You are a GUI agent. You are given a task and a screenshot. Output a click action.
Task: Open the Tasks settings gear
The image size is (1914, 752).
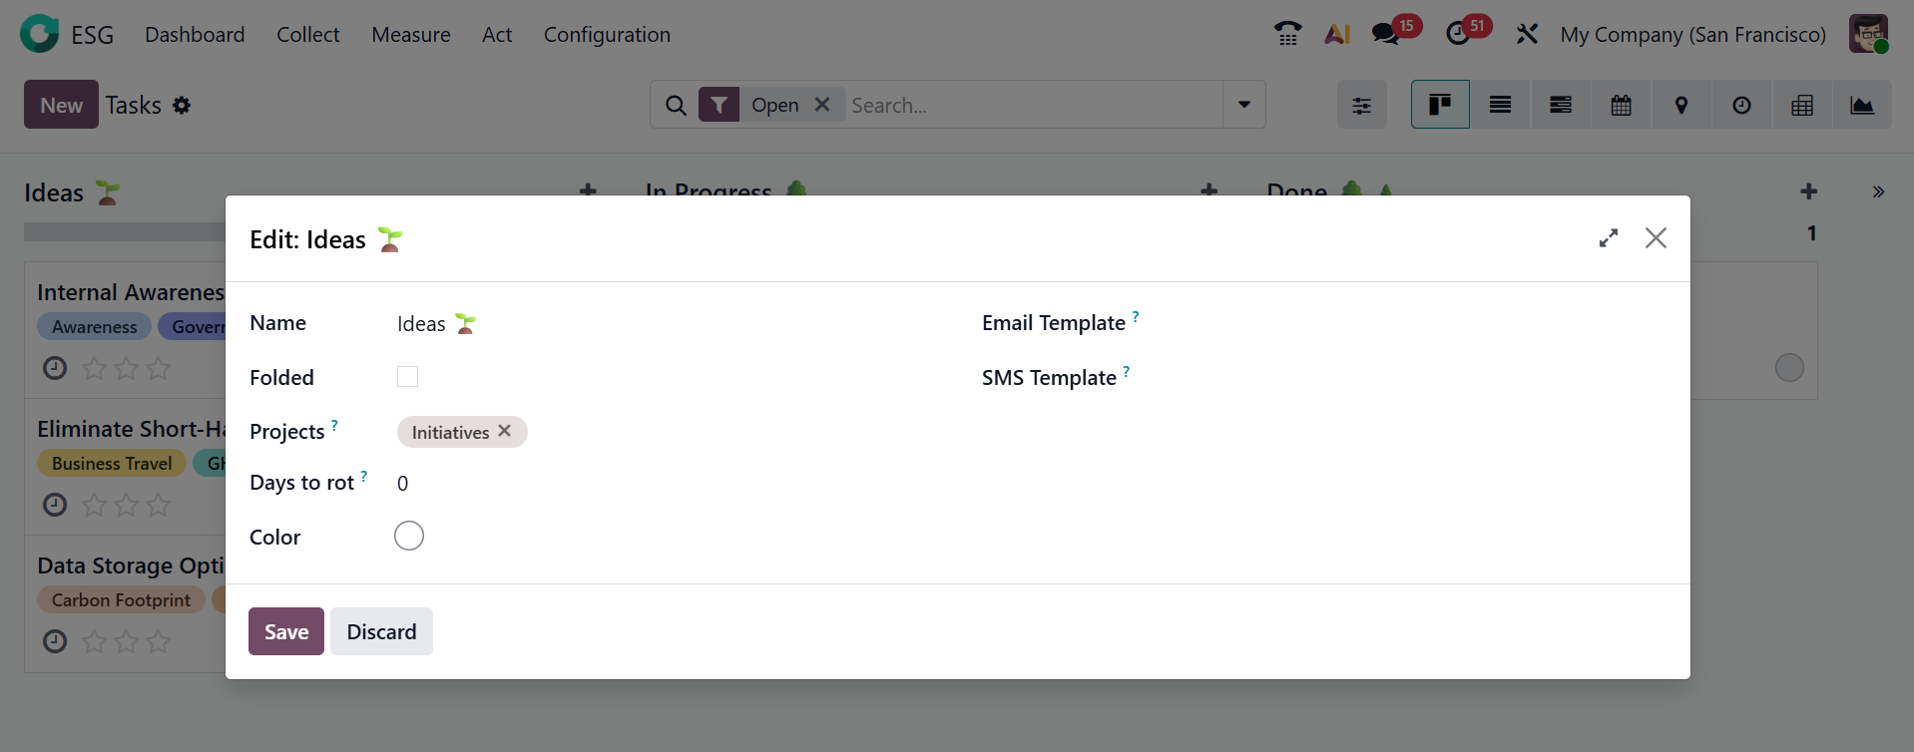[181, 105]
